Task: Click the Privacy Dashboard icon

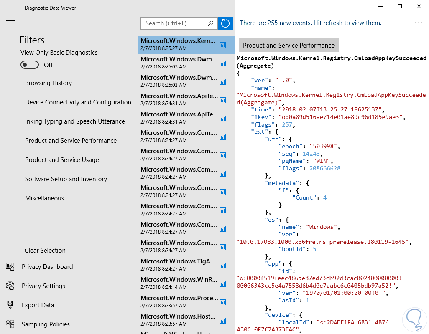Action: (10, 267)
